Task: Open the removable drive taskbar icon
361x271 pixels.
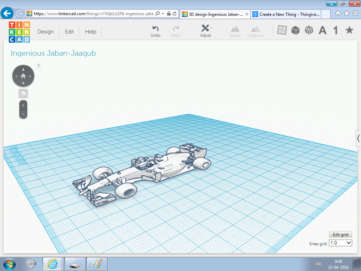Action: [75, 264]
